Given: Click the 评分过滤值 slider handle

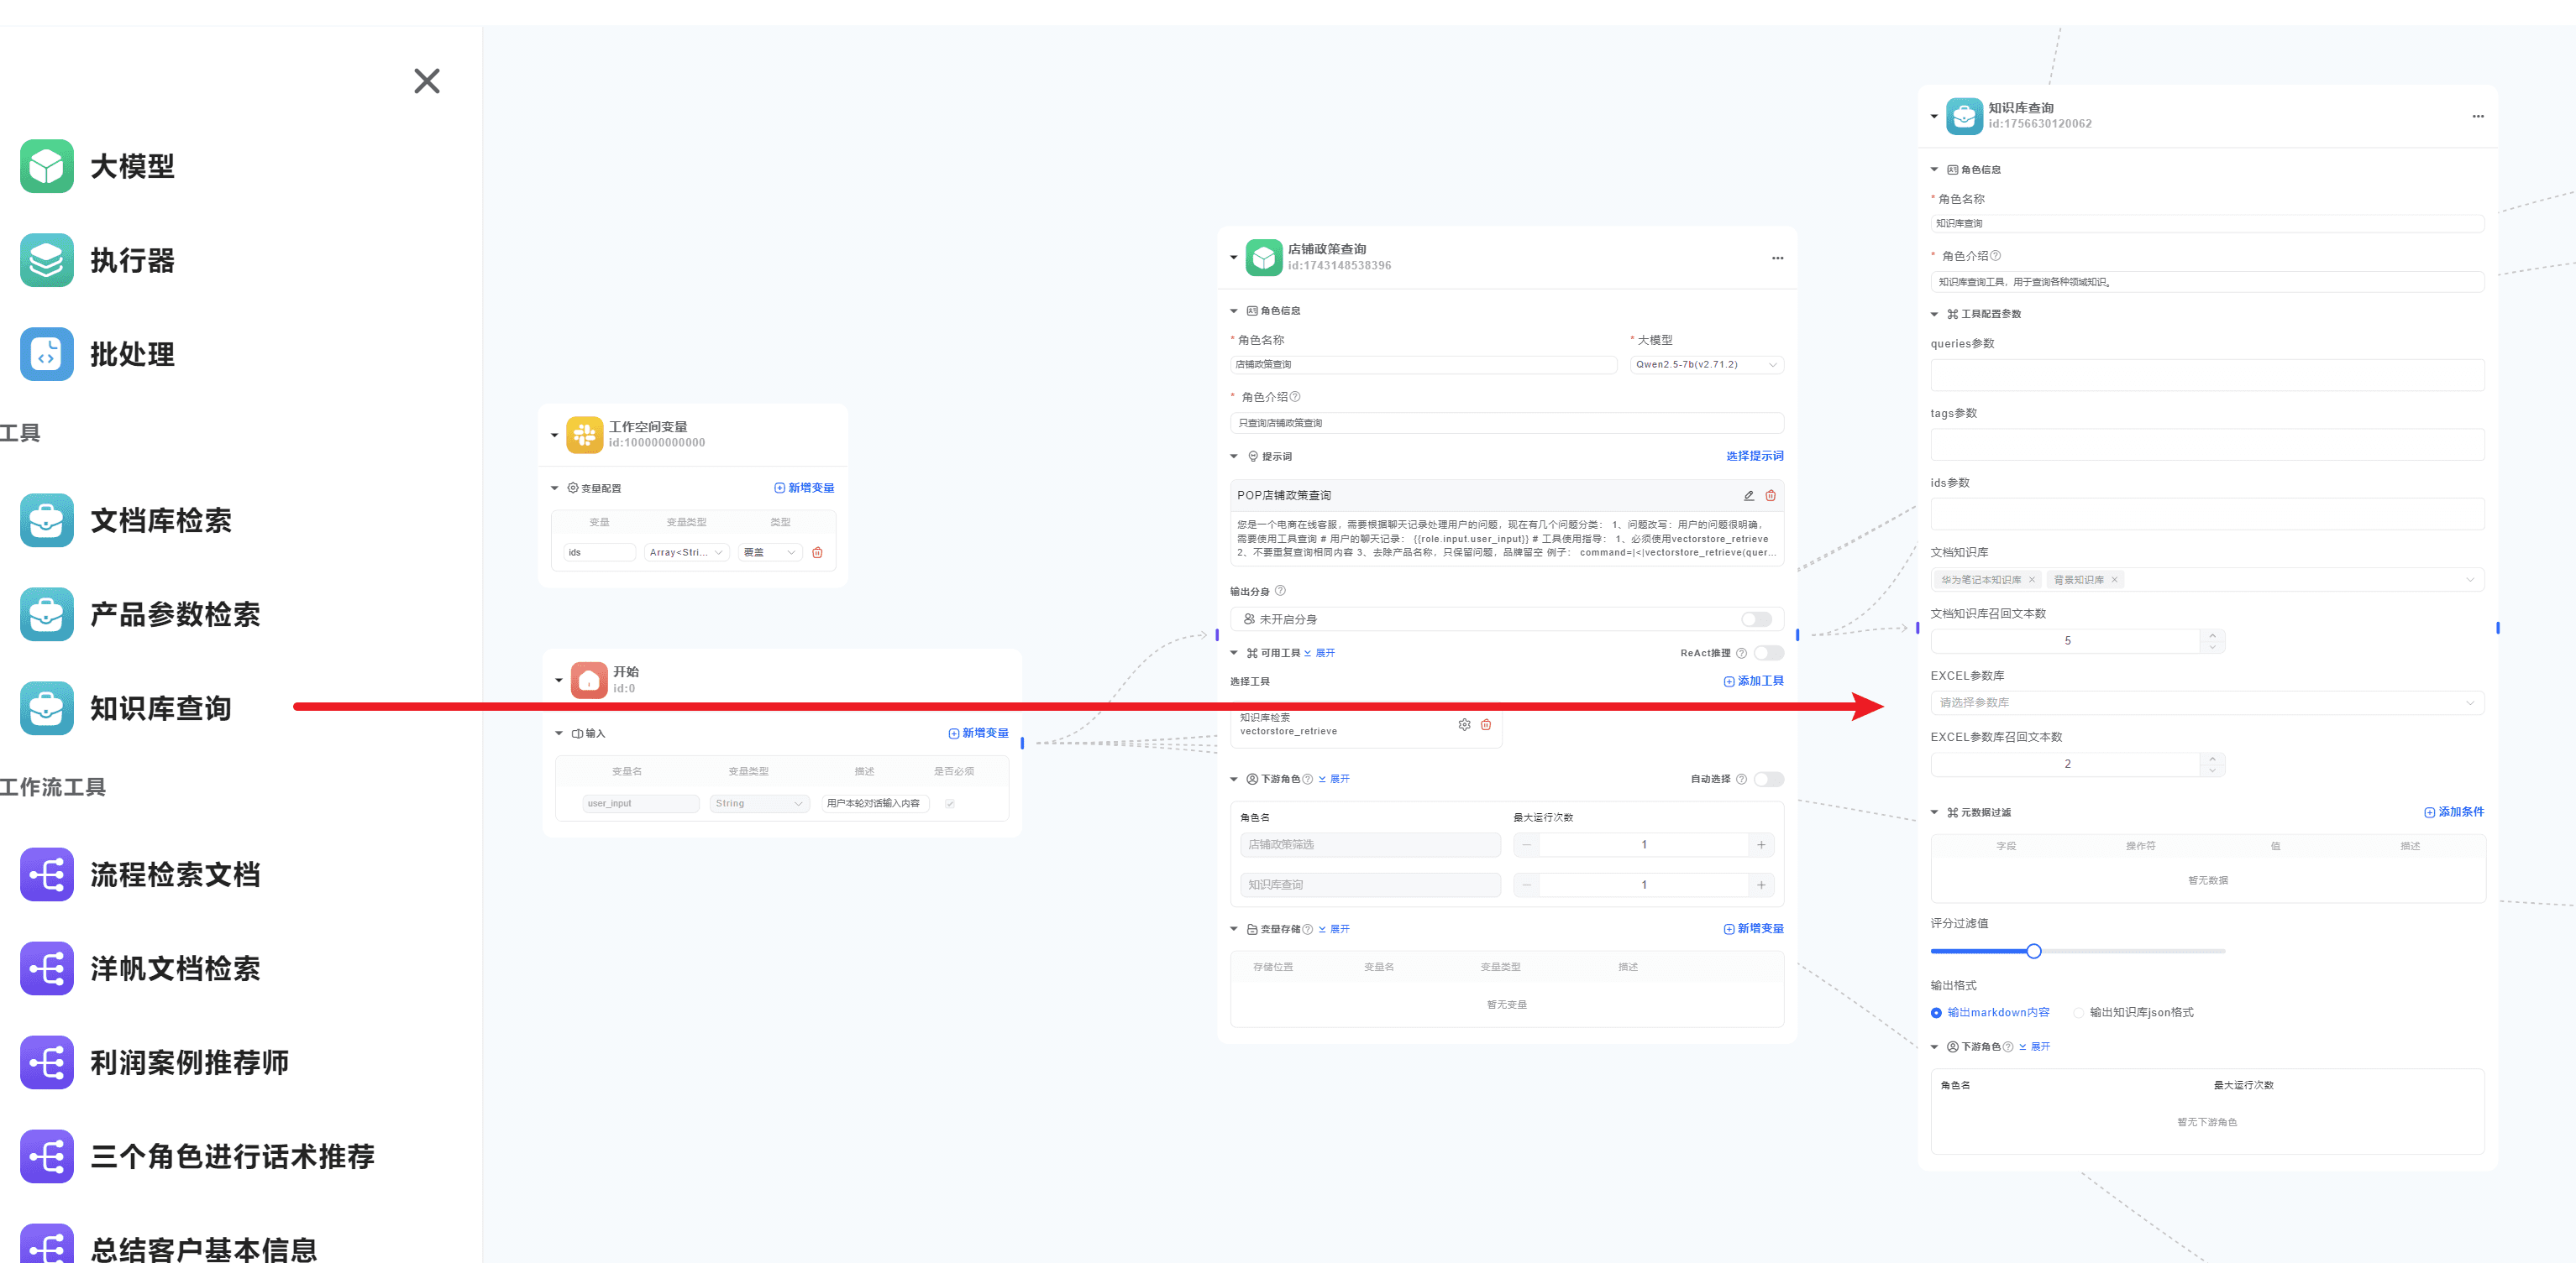Looking at the screenshot, I should point(2033,952).
